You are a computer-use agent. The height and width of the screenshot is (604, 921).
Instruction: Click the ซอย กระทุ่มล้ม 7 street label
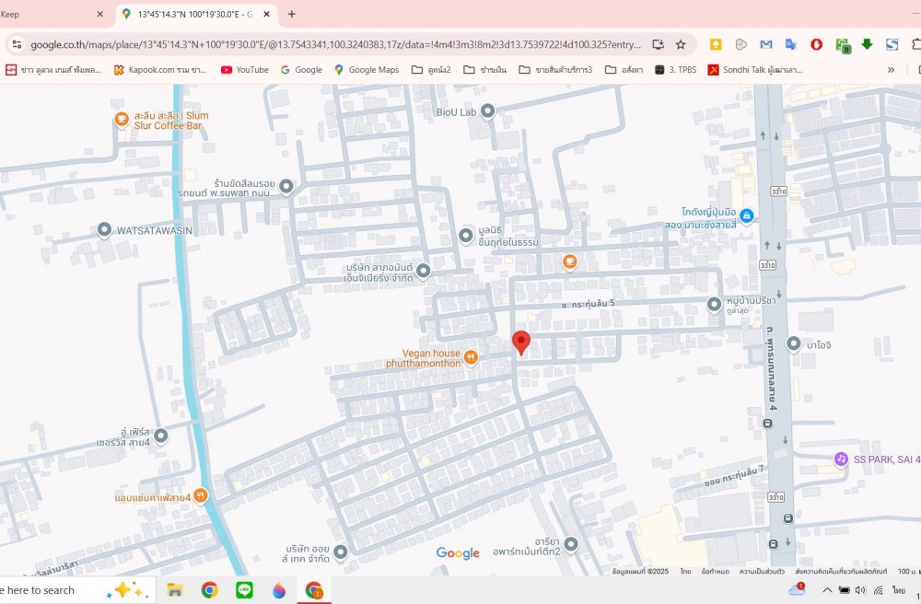point(735,476)
